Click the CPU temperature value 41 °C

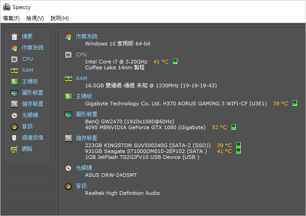coord(161,62)
